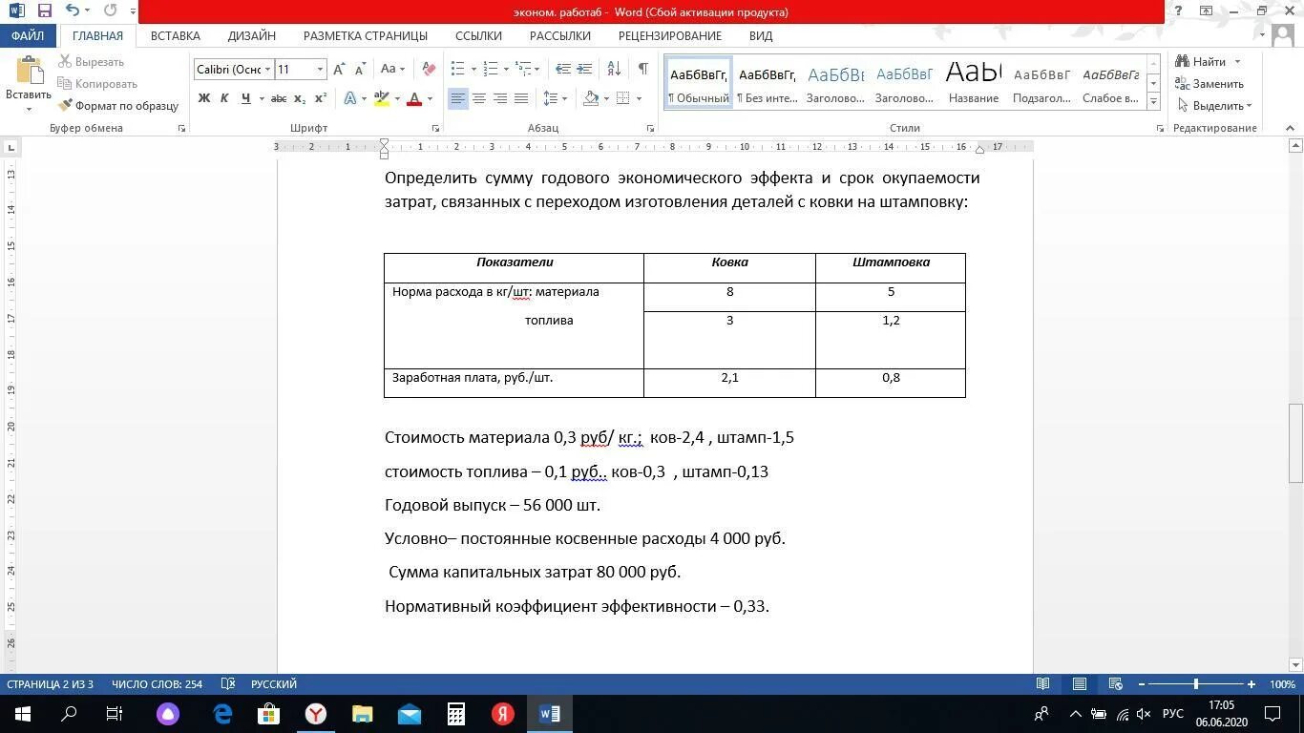Viewport: 1304px width, 733px height.
Task: Copy selection with Копировать
Action: 98,84
